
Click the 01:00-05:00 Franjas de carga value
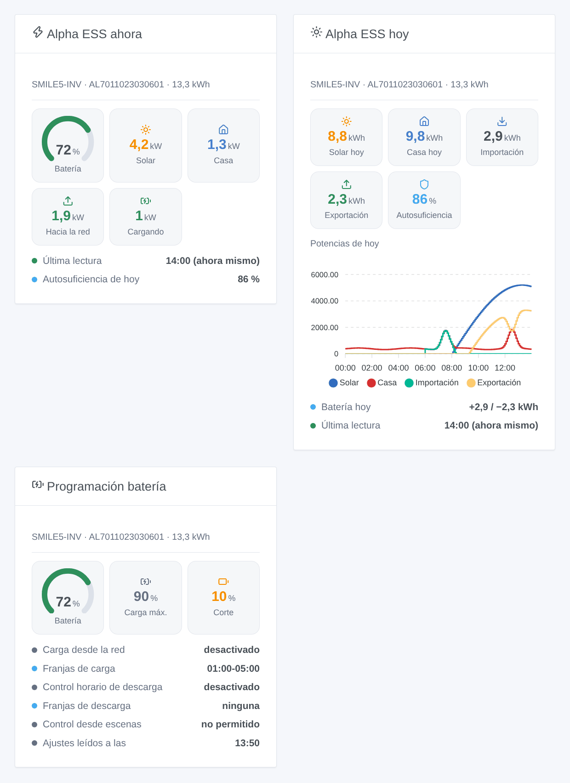coord(233,669)
